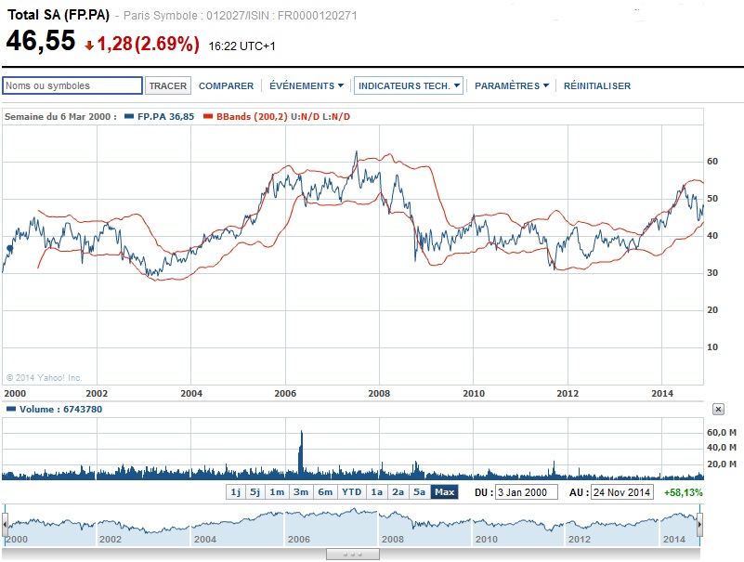Select the Max range button
744x562 pixels.
[445, 492]
